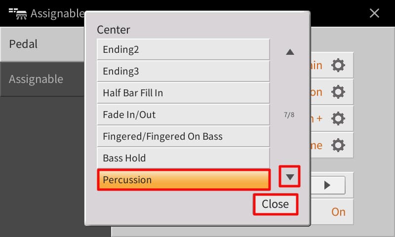Screen dimensions: 395x237
Task: Click the gear icon beside the "n +" label
Action: (x=338, y=118)
